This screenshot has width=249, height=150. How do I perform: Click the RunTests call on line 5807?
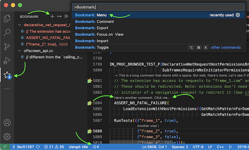pos(123,121)
